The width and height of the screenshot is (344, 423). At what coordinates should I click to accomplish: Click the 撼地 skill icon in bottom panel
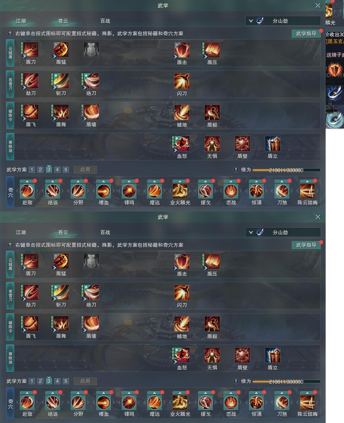[x=182, y=324]
